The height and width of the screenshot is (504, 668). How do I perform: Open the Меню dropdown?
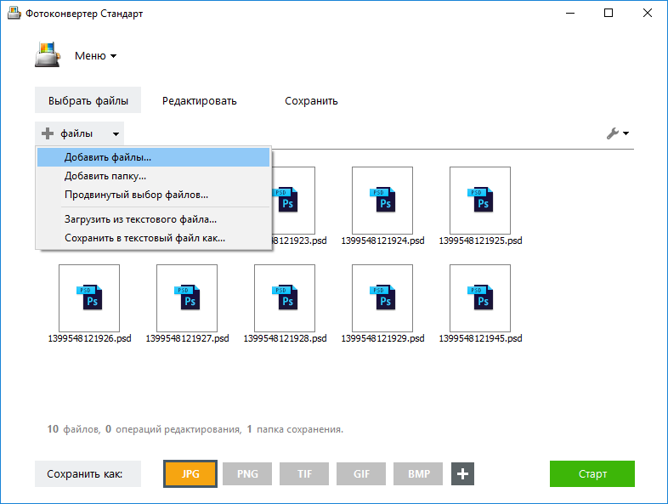coord(95,56)
